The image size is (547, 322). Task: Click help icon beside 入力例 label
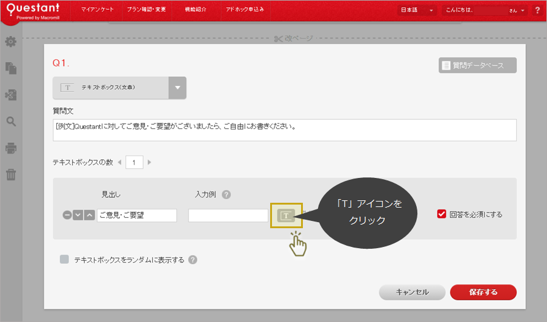[x=227, y=194]
